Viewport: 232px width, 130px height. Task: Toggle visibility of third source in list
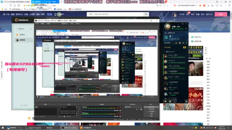click(x=77, y=111)
